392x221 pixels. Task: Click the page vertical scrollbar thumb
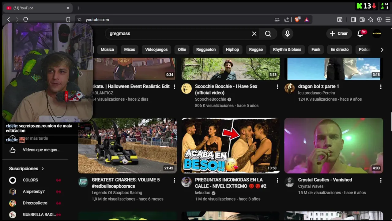391,122
